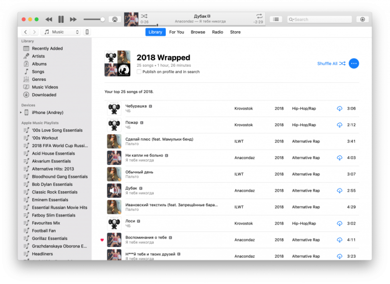Click the iPhone device icon in the toolbar

point(87,32)
